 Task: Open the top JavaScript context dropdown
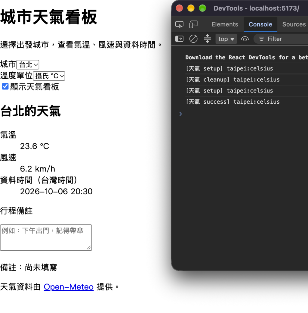(x=226, y=39)
